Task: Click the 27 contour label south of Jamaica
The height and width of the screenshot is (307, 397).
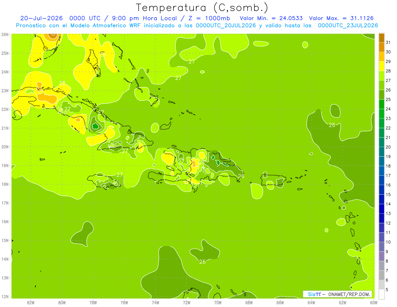Action: [119, 175]
